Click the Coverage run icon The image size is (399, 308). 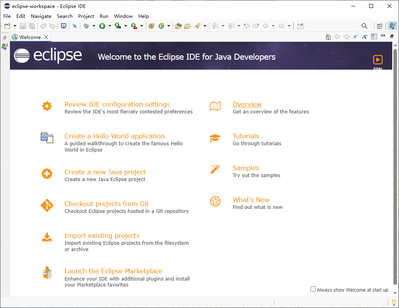118,26
